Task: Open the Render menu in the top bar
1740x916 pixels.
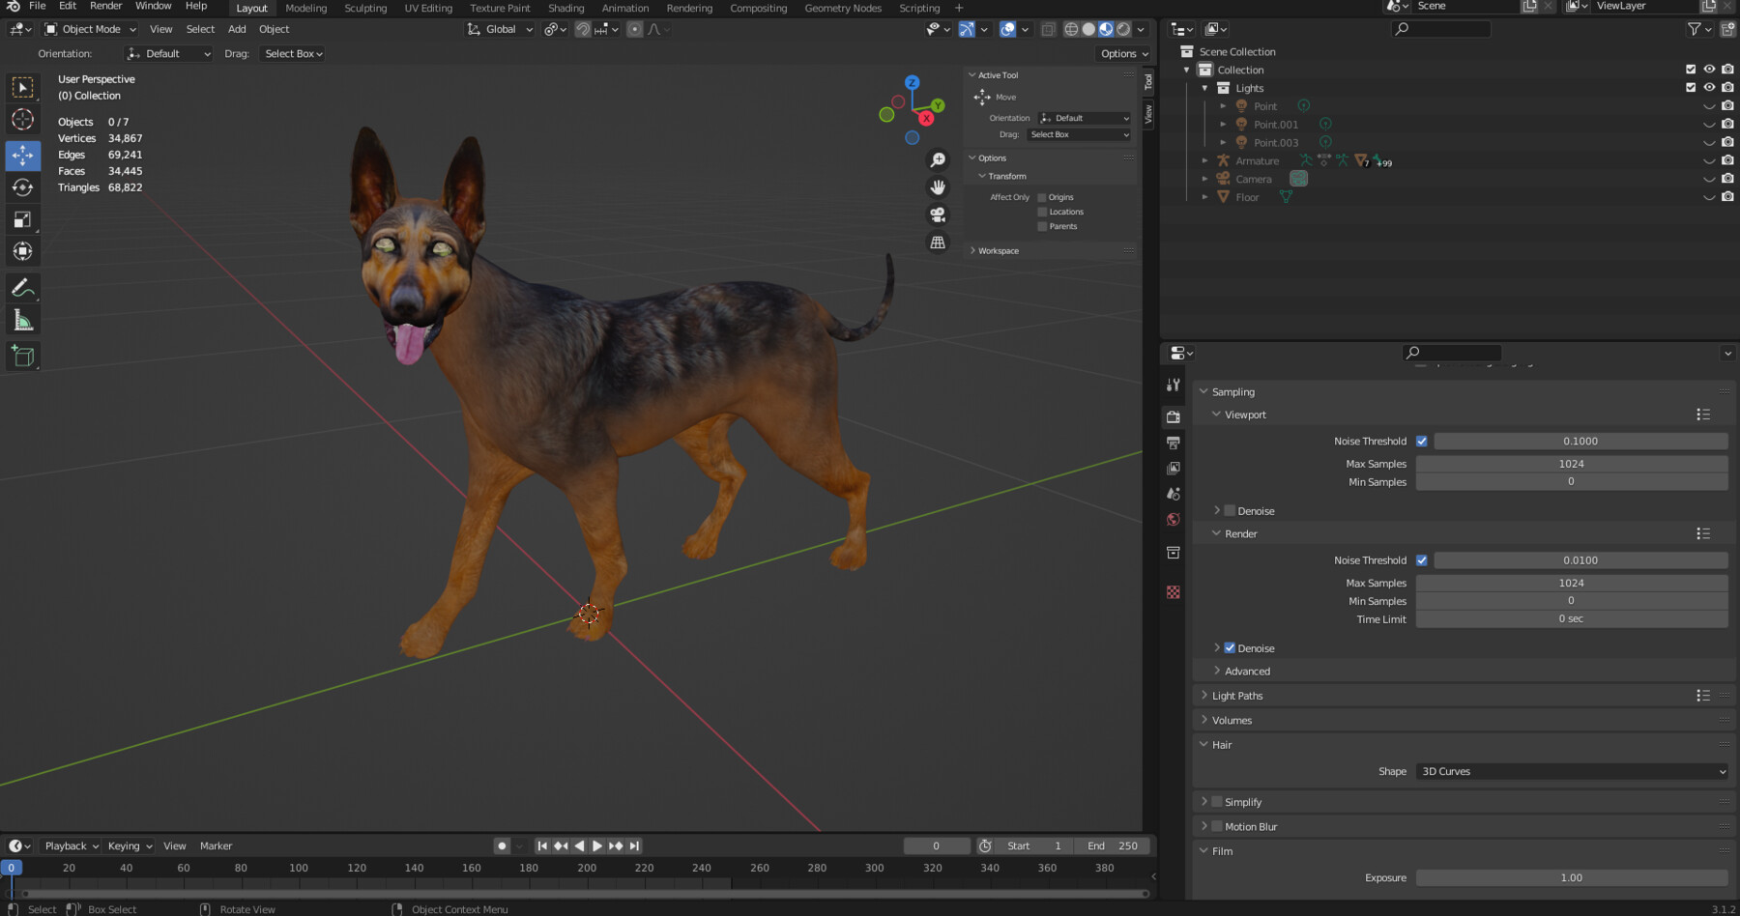Action: point(105,6)
